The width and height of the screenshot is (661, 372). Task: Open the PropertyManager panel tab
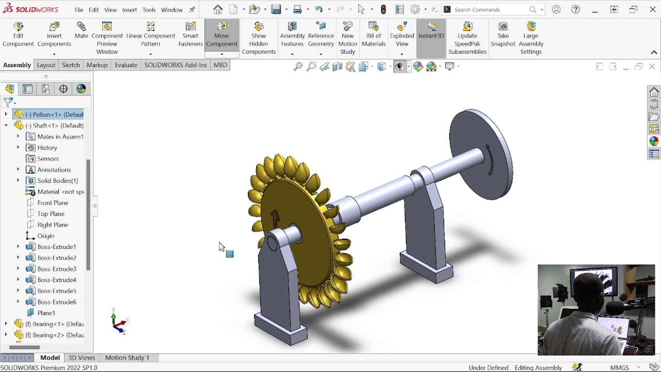28,89
